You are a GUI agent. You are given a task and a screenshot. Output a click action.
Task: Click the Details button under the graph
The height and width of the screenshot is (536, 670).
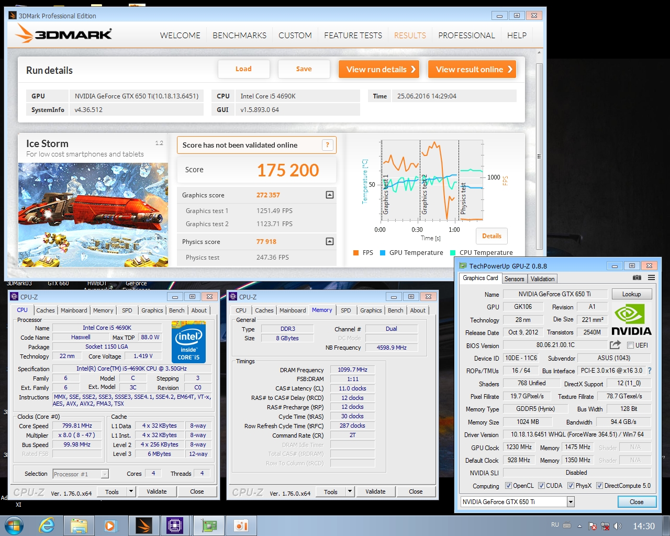(x=492, y=236)
